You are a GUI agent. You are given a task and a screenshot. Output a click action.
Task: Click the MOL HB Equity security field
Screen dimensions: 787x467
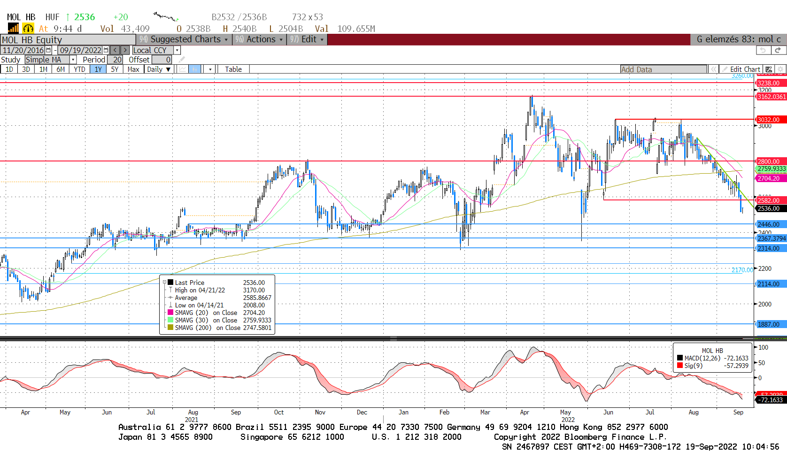point(68,40)
